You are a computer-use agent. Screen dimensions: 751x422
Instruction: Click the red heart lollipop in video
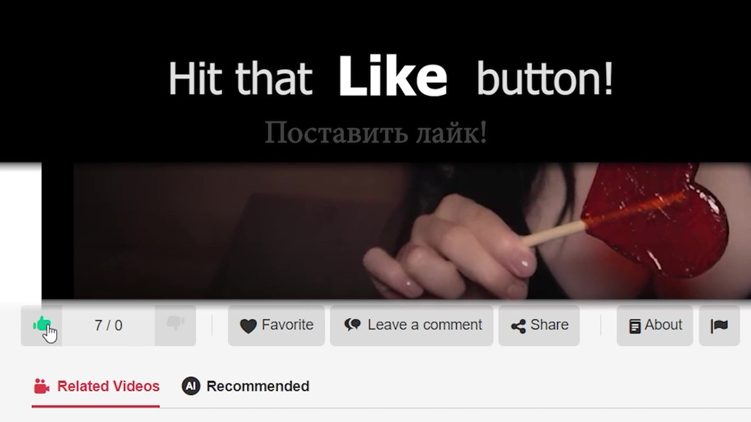[655, 219]
